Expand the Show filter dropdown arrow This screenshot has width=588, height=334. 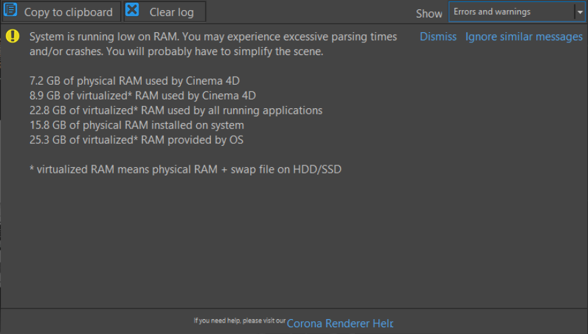580,12
